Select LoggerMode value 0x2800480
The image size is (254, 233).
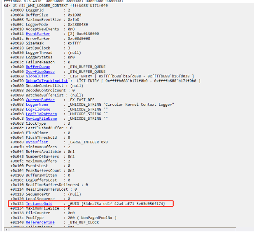coord(78,24)
